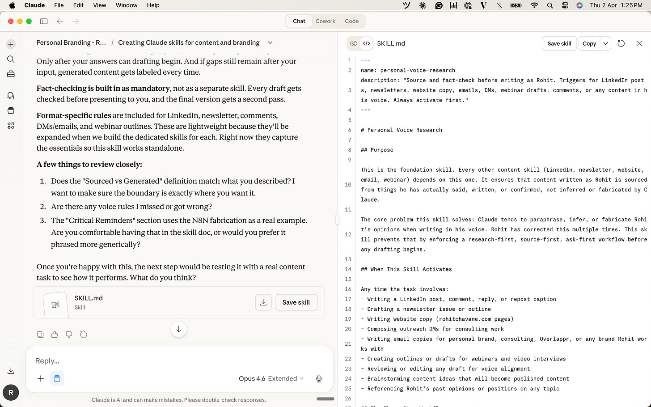Click the Copy button in panel header
This screenshot has width=651, height=407.
point(589,43)
